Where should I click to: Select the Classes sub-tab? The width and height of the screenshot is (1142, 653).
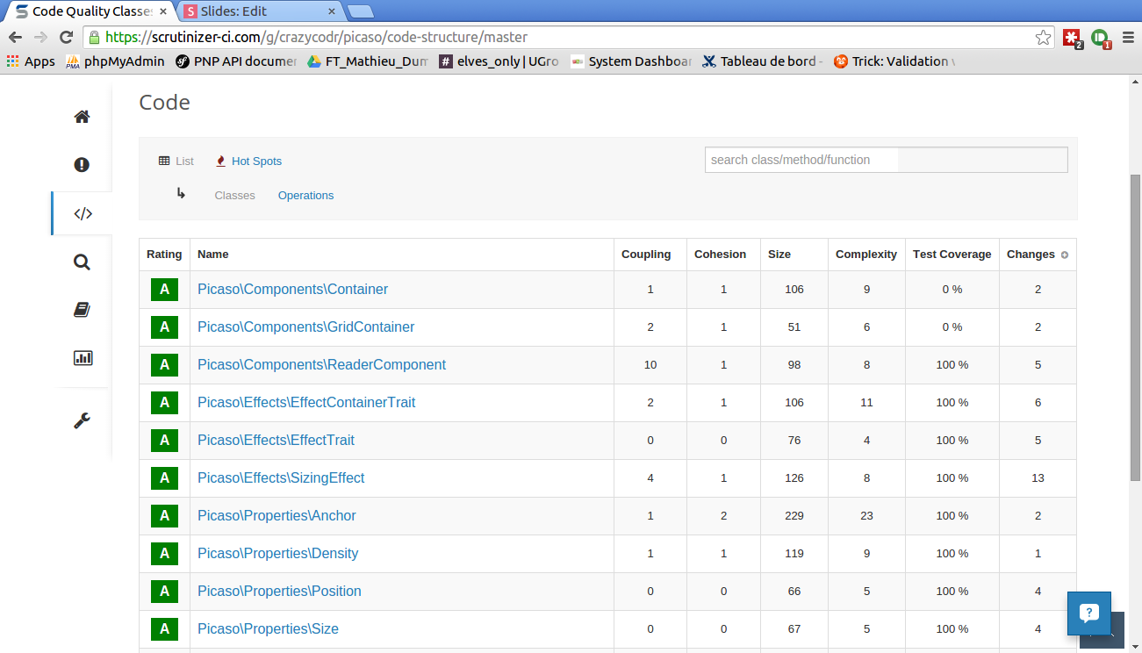tap(234, 195)
